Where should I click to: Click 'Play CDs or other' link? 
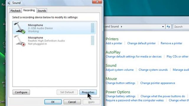[x=177, y=57]
